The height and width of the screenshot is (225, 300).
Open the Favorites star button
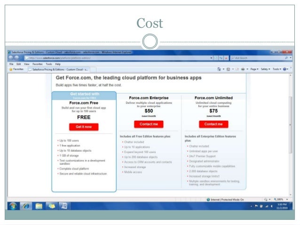tap(16, 69)
